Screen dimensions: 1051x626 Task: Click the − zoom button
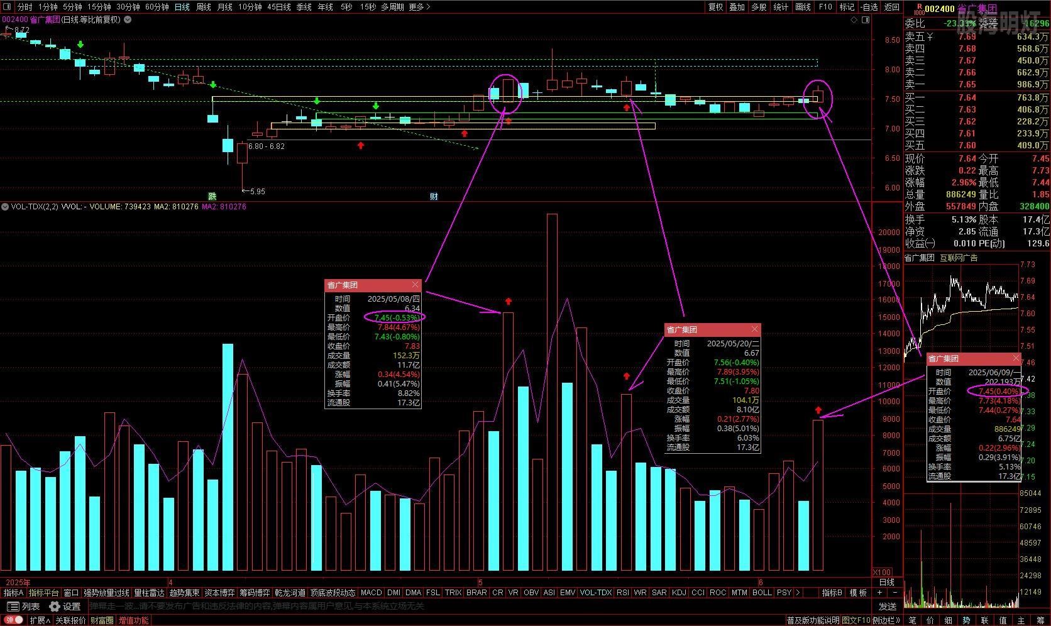(895, 593)
